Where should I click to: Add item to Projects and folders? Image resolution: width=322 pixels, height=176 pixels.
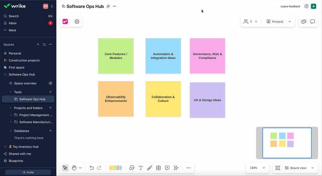pos(50,108)
